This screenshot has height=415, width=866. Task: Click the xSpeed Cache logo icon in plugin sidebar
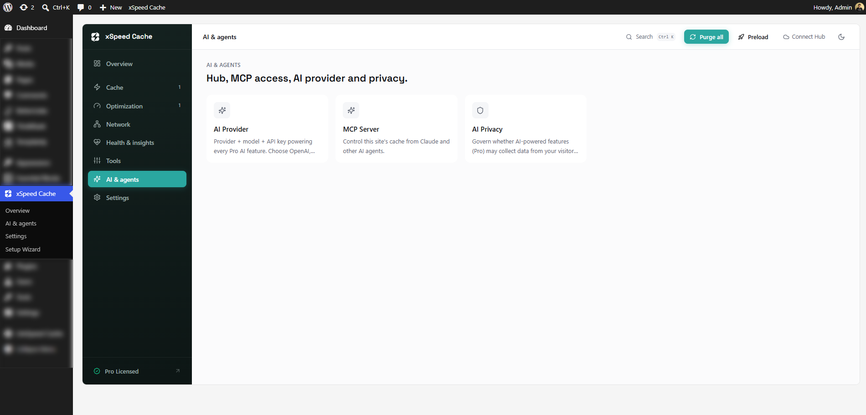pos(95,37)
